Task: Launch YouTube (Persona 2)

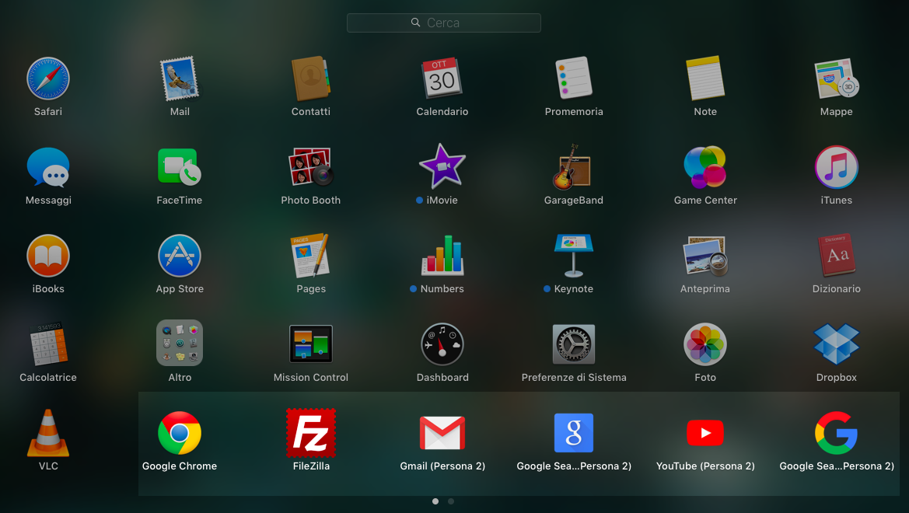Action: (x=705, y=433)
